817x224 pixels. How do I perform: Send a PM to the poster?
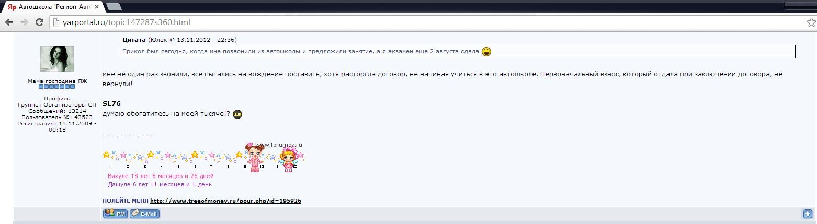[115, 213]
